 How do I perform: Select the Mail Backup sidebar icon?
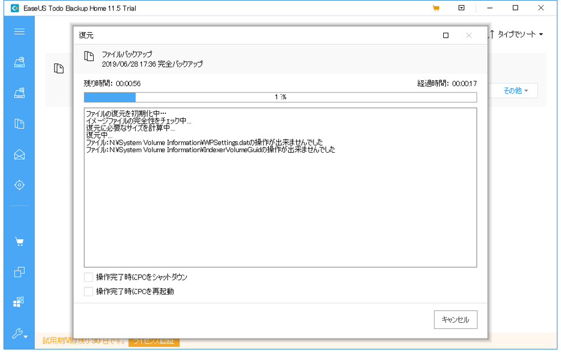coord(19,155)
